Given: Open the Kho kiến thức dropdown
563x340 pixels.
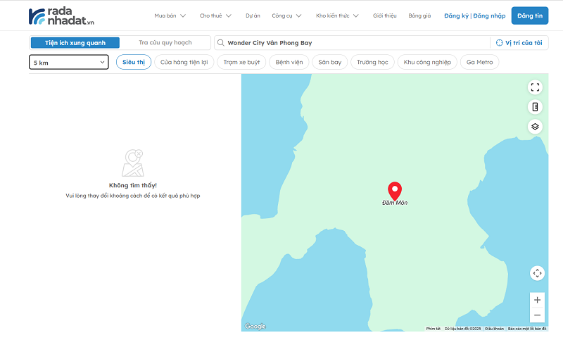Looking at the screenshot, I should (337, 15).
